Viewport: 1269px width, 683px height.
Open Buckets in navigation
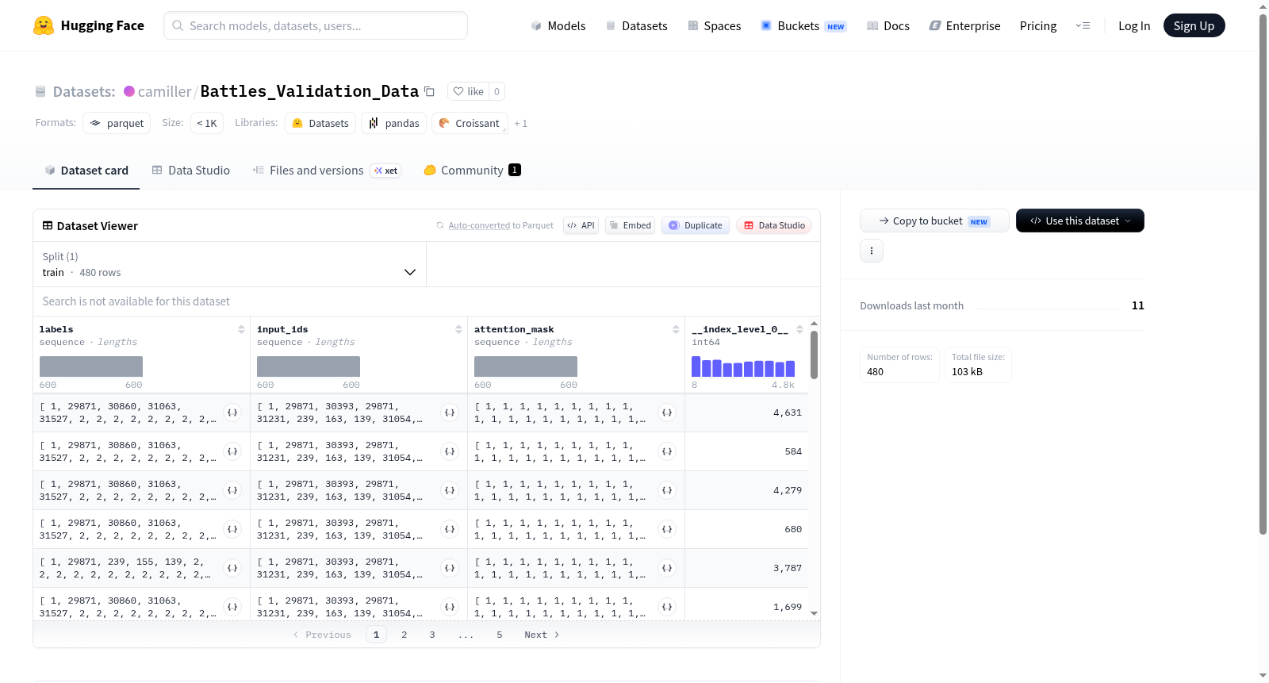click(x=803, y=25)
